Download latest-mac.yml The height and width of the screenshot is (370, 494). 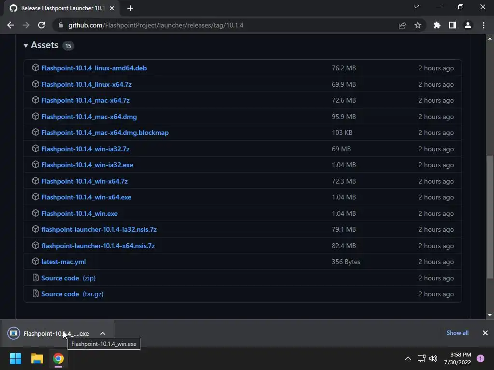(64, 262)
